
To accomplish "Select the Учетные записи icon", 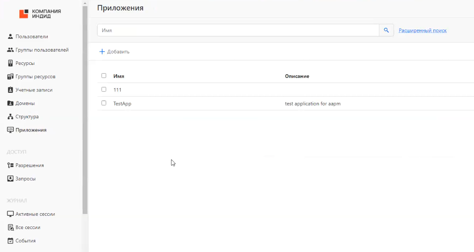I will point(11,90).
